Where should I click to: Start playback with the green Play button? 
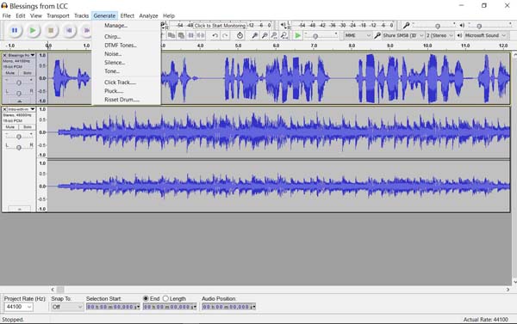[33, 31]
